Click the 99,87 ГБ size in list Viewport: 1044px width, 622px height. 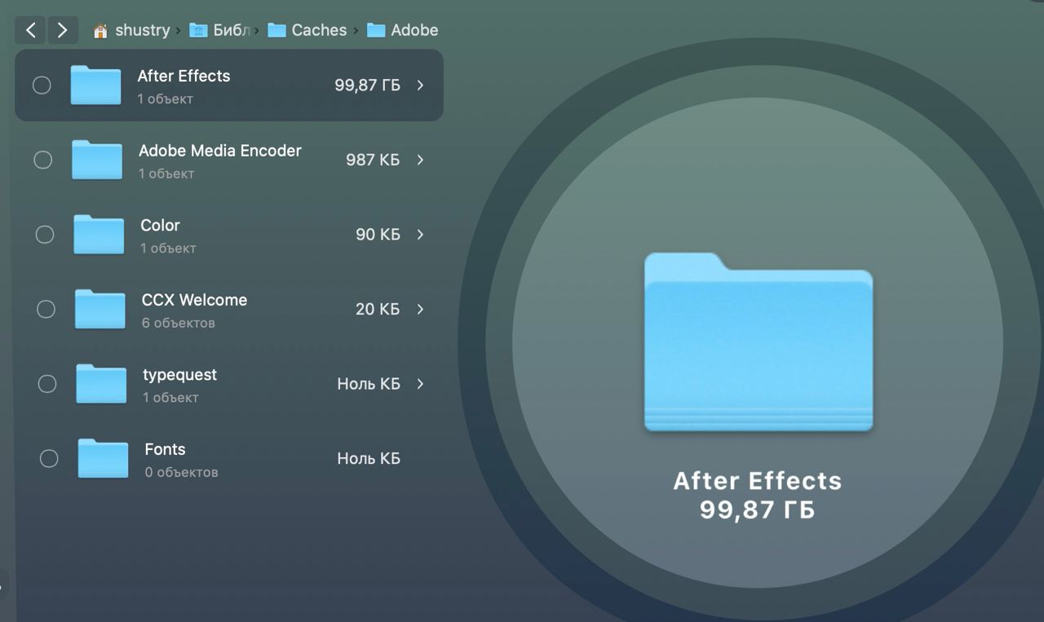coord(367,85)
